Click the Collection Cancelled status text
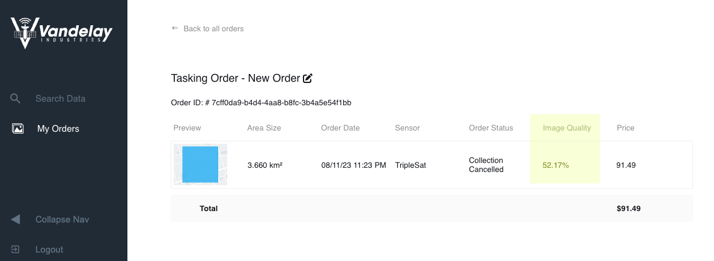Screen dimensions: 714x261 point(486,165)
